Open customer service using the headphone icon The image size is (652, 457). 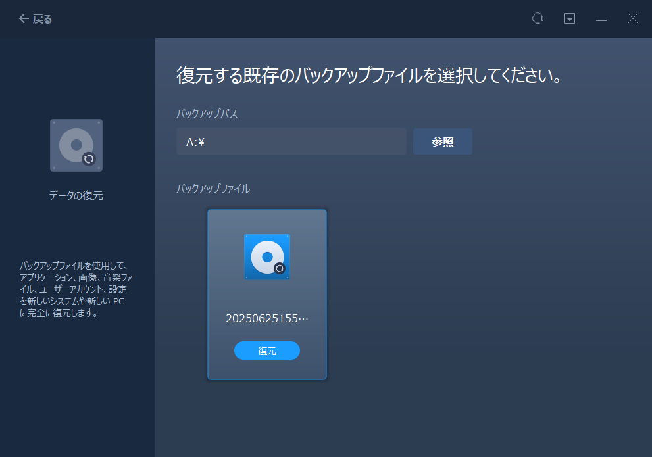pyautogui.click(x=538, y=19)
